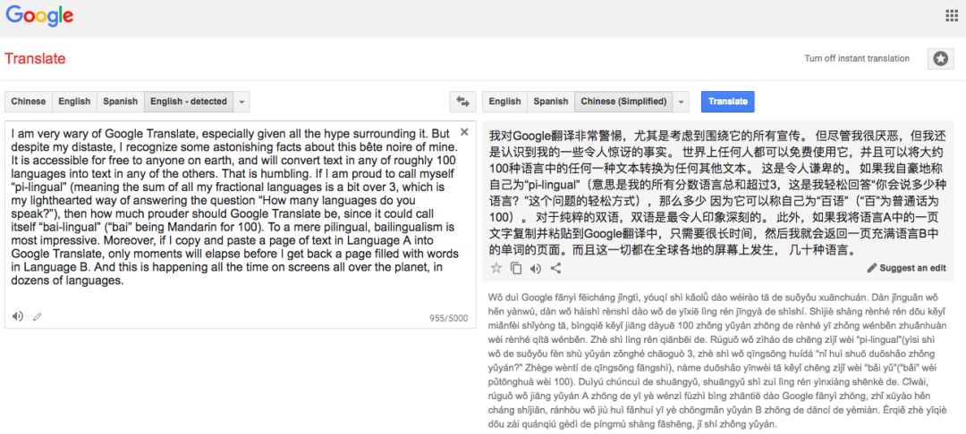Star the translation to save it

pos(496,268)
